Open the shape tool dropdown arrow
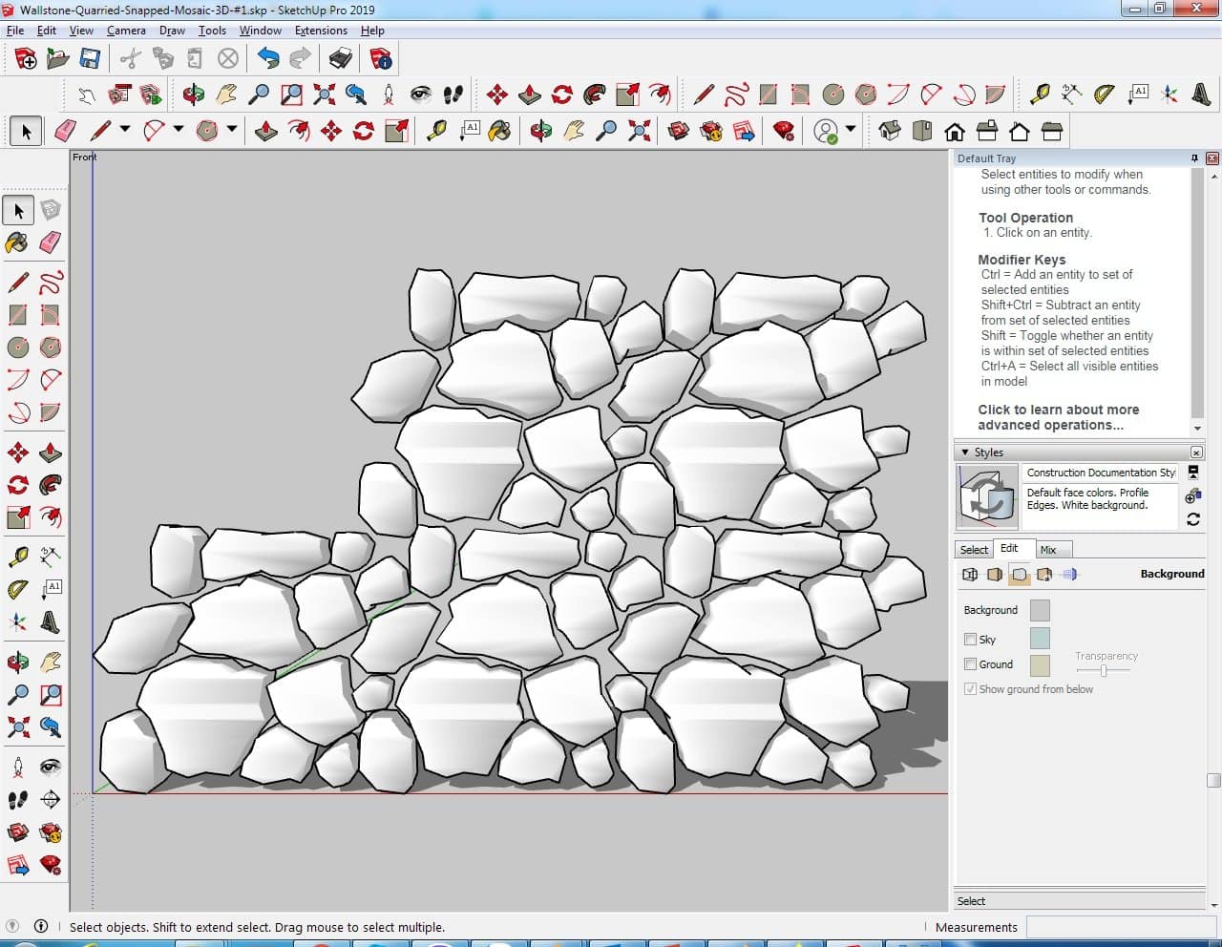This screenshot has width=1222, height=947. (x=232, y=129)
